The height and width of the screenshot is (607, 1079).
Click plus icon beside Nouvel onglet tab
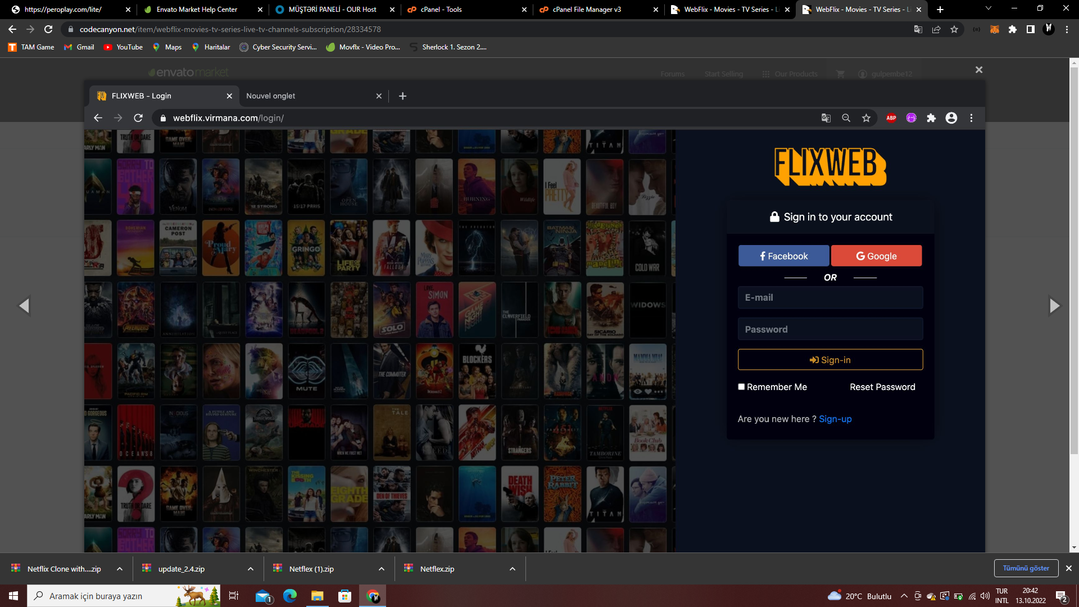pos(402,96)
